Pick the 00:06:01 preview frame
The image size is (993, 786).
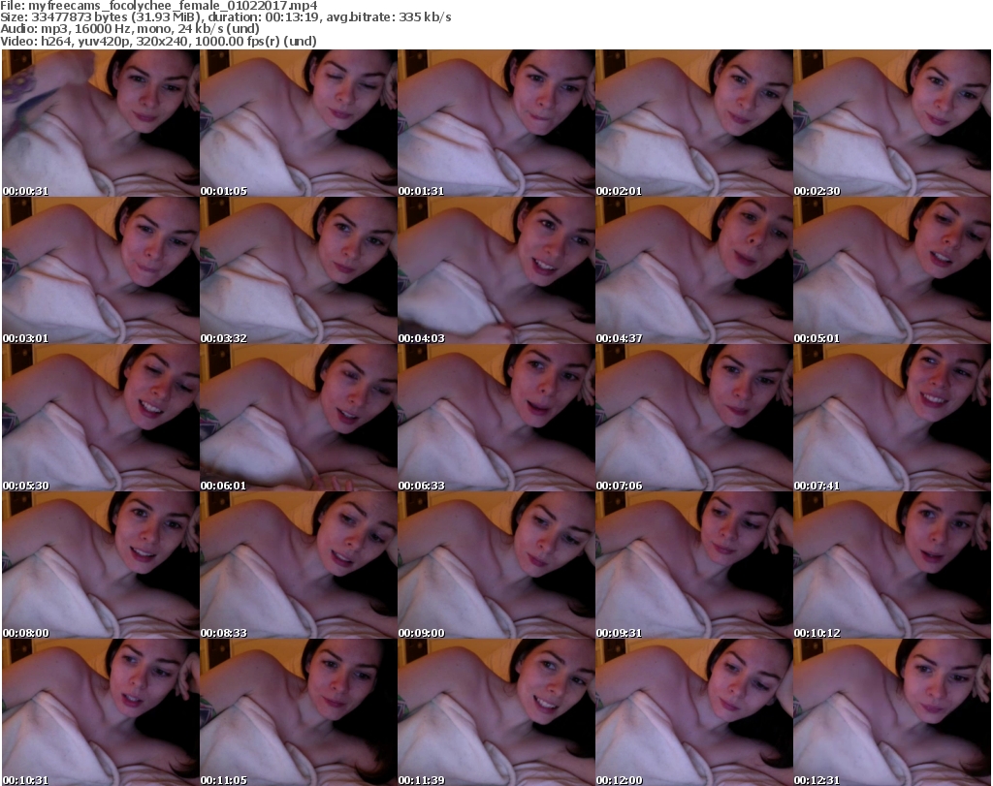(299, 419)
